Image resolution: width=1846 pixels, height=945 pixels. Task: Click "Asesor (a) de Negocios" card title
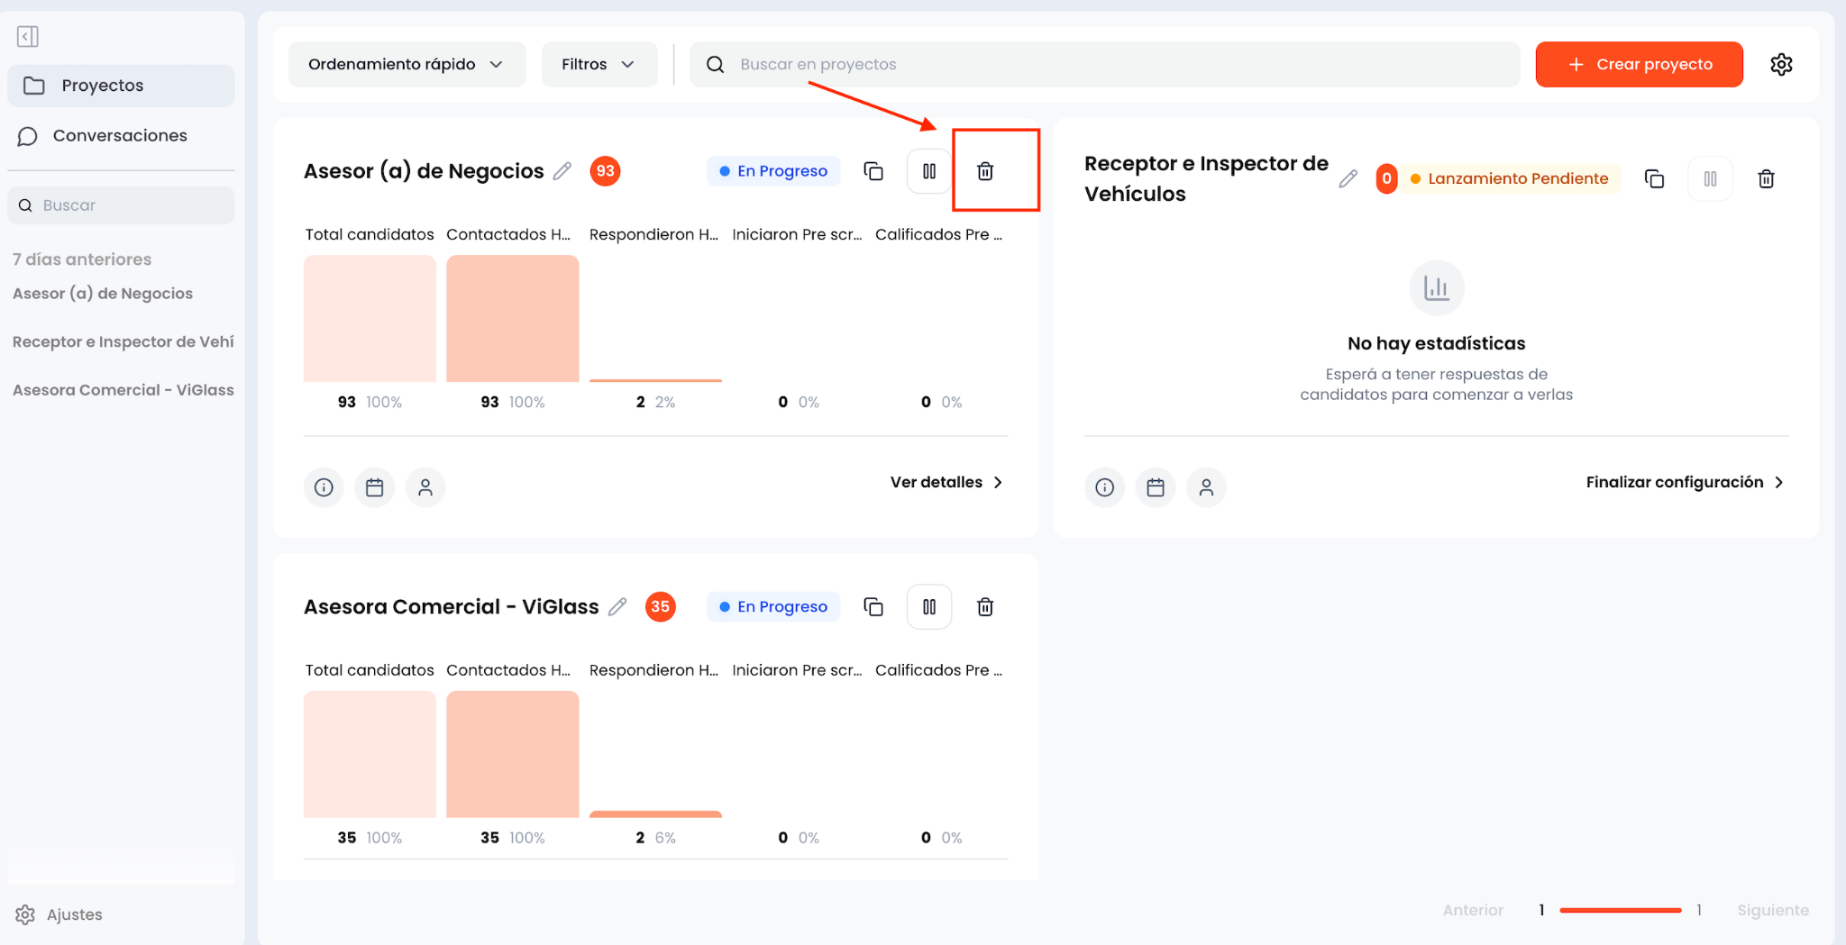tap(424, 171)
